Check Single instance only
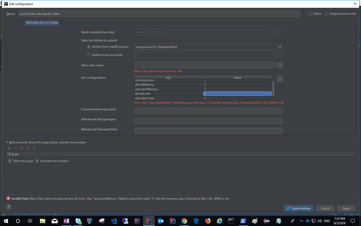Image resolution: width=361 pixels, height=226 pixels. point(326,13)
